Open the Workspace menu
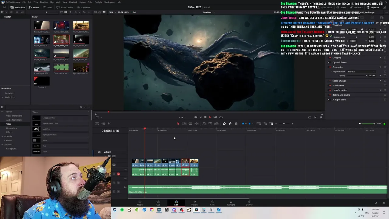 click(109, 2)
